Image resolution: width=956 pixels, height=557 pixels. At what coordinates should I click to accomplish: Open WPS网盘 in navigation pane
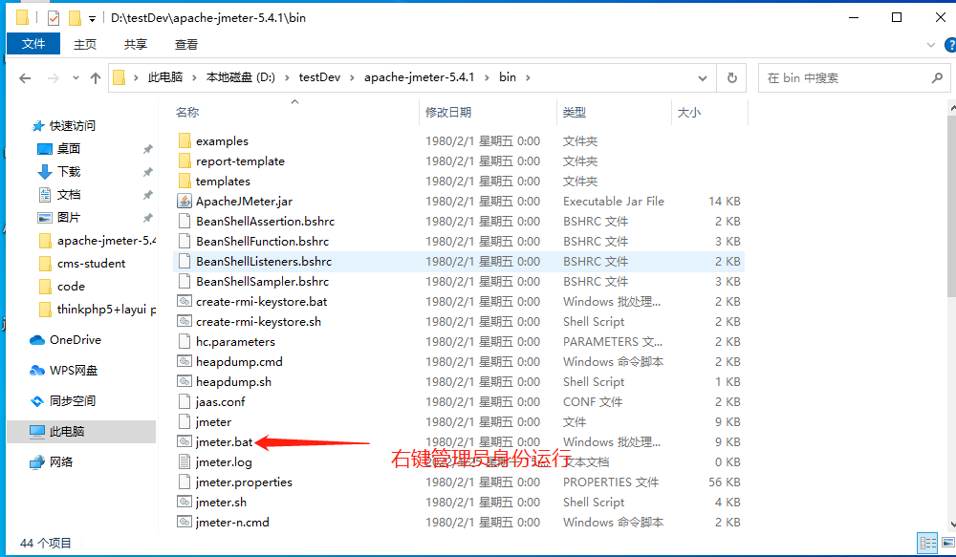(x=74, y=370)
